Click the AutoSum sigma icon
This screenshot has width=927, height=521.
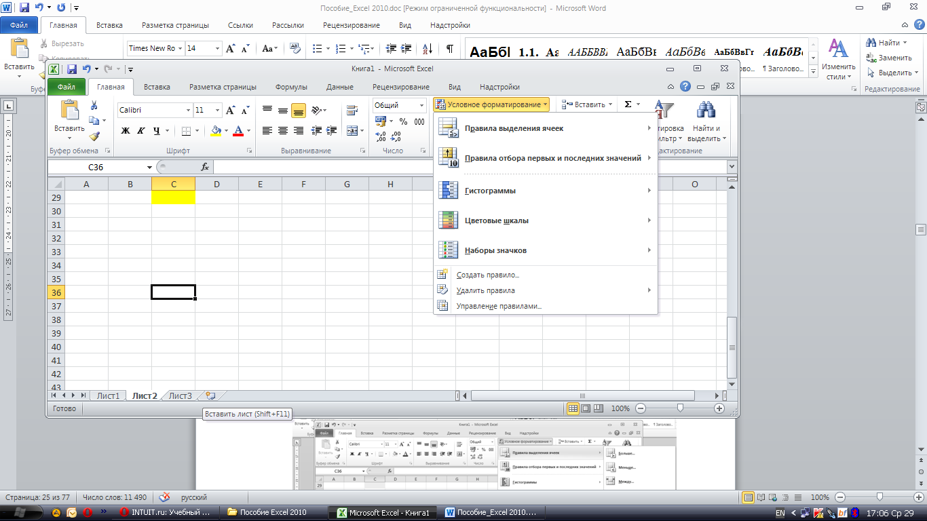click(628, 104)
